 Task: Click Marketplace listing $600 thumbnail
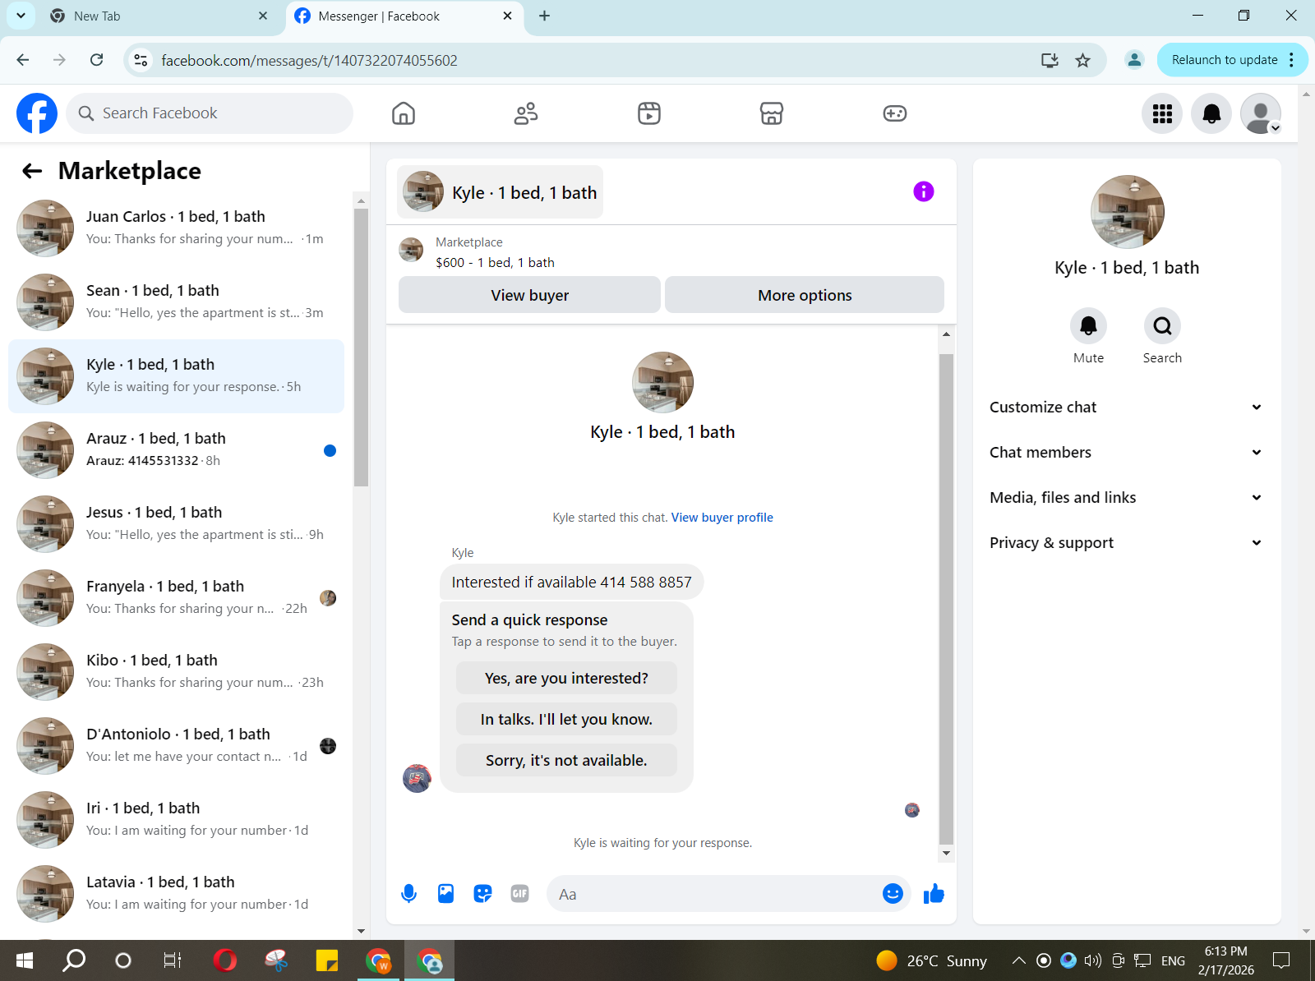point(411,250)
